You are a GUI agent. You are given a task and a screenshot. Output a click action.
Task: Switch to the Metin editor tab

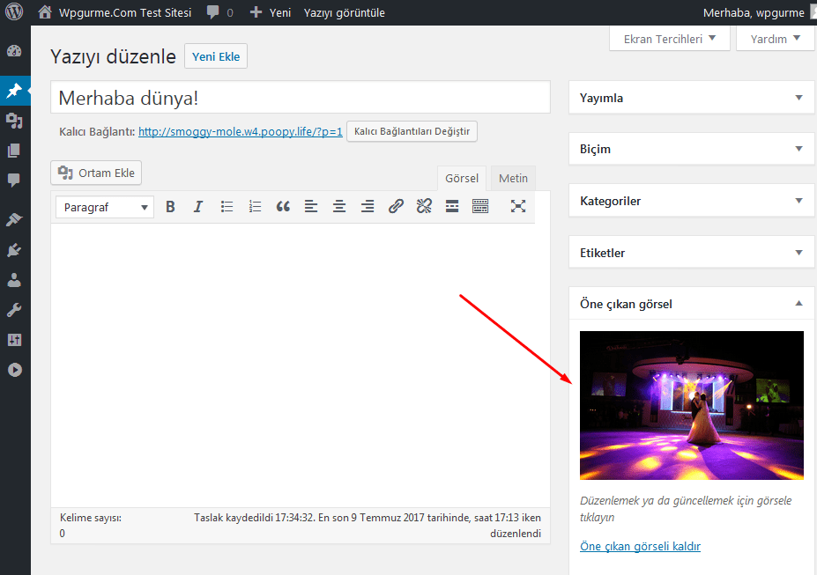(x=513, y=179)
